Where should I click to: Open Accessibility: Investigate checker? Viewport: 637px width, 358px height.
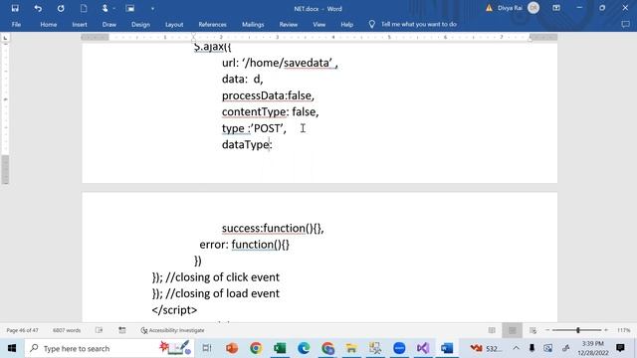pyautogui.click(x=172, y=330)
